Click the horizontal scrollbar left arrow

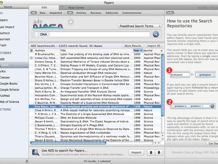pyautogui.click(x=155, y=143)
